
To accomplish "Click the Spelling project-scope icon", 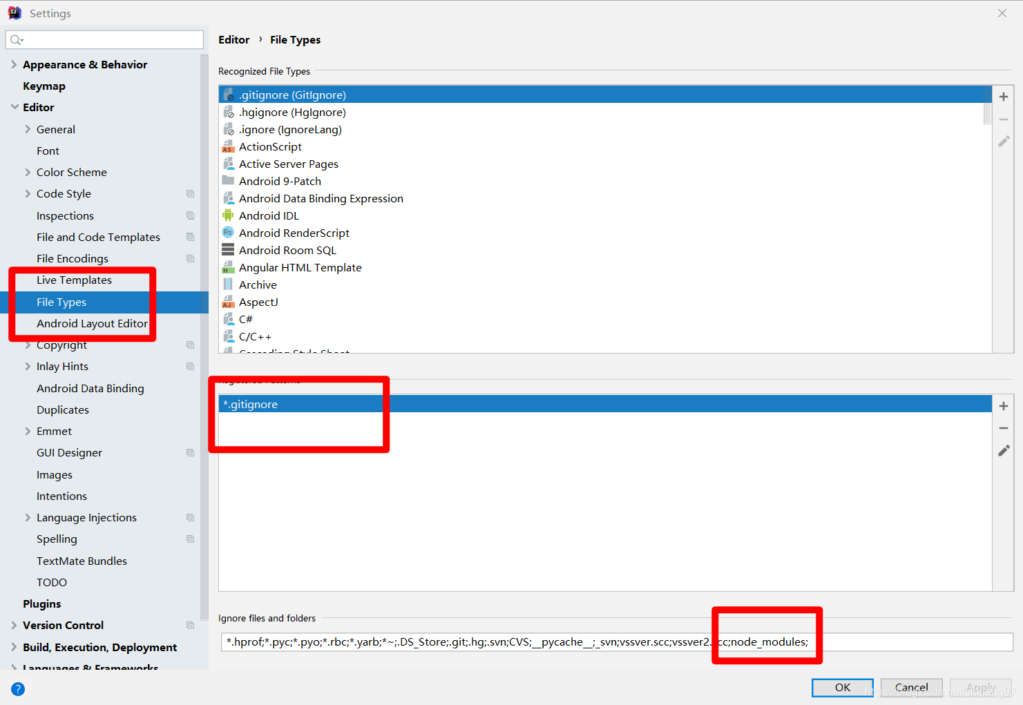I will [x=190, y=539].
